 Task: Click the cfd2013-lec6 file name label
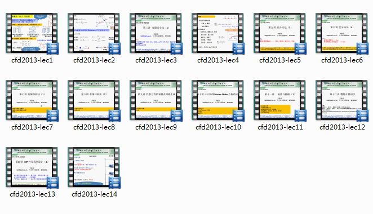342,60
